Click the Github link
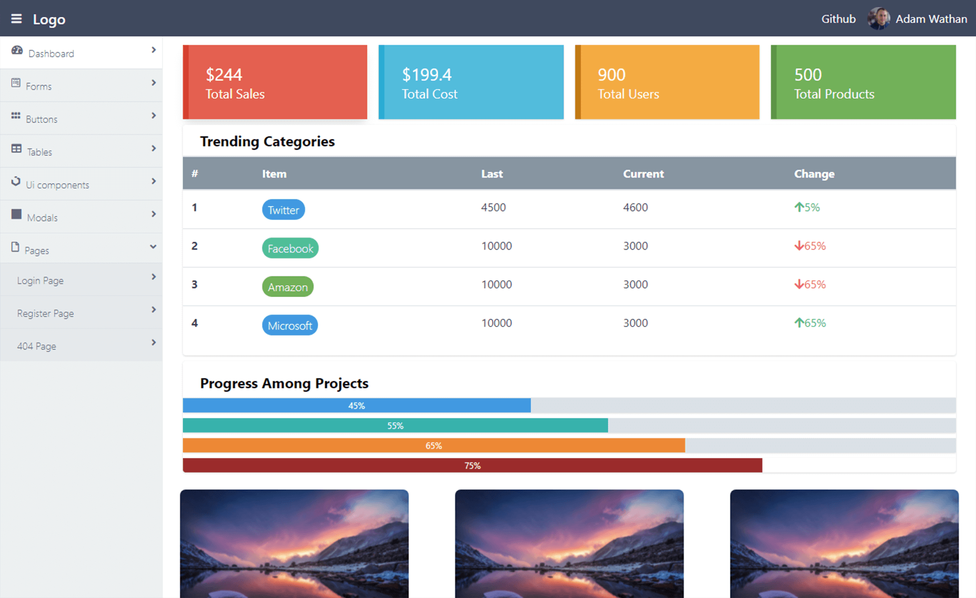Screen dimensions: 976x598 pos(838,19)
